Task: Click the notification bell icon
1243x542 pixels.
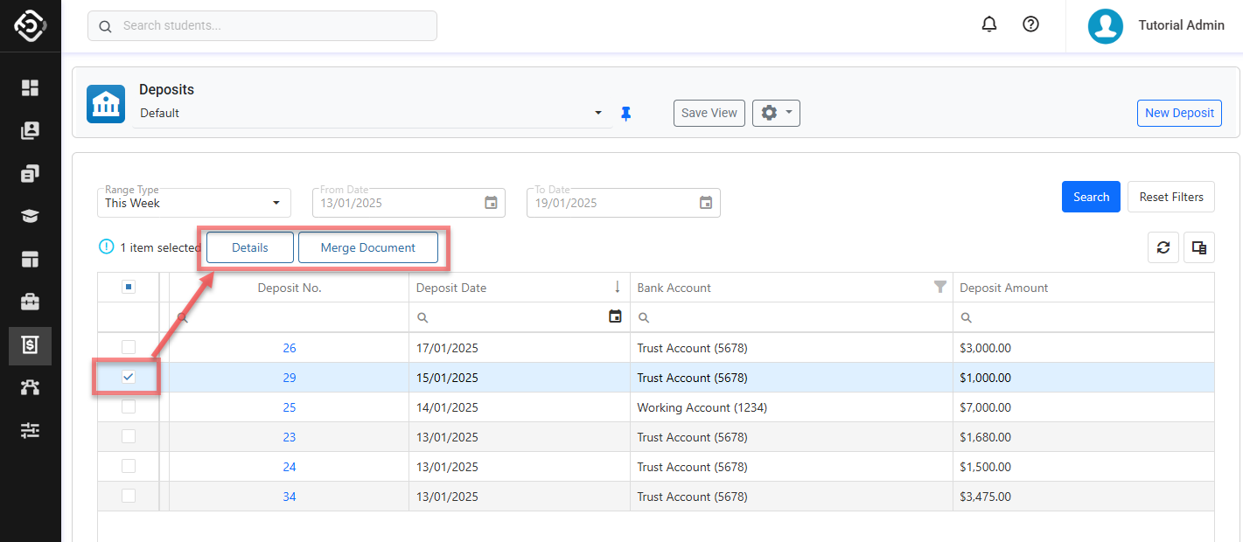Action: [989, 24]
